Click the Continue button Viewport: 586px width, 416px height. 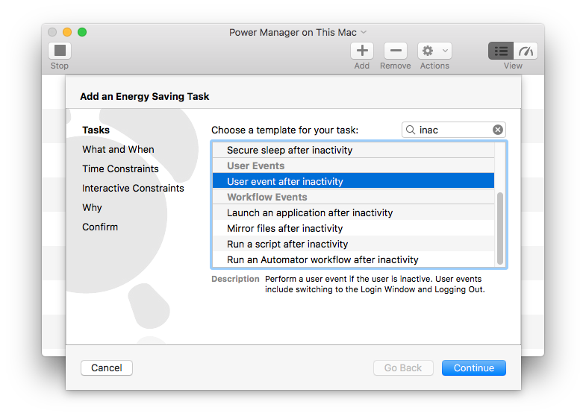474,368
